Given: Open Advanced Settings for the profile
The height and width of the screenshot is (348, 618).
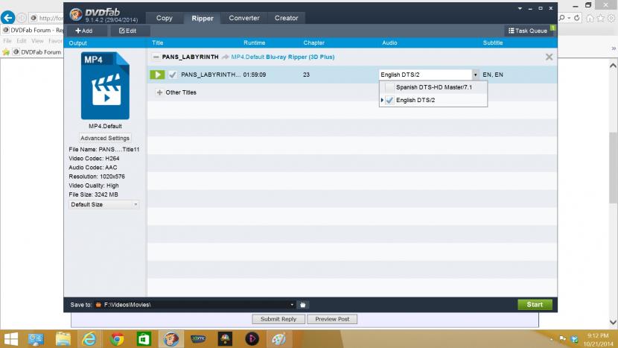Looking at the screenshot, I should [x=105, y=138].
